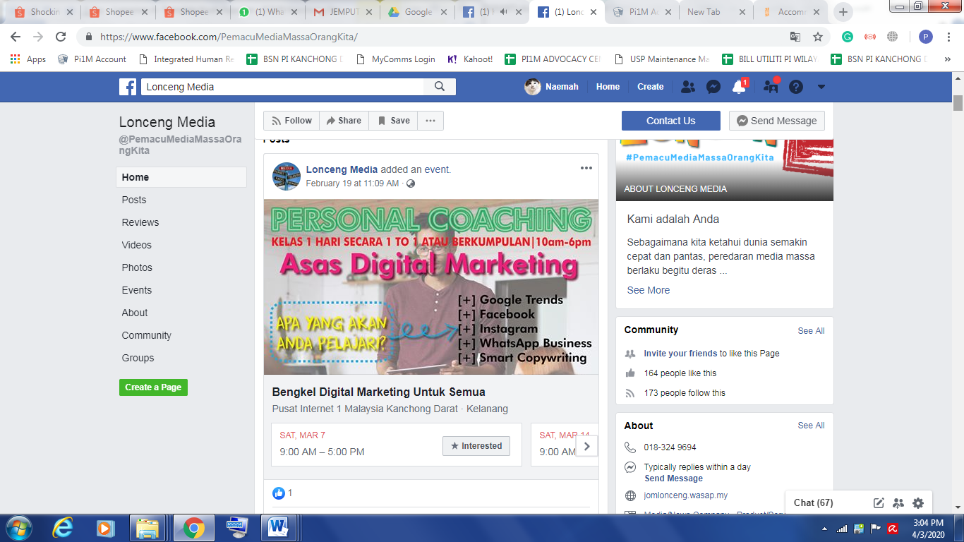
Task: Select Home in page sidebar
Action: [181, 177]
